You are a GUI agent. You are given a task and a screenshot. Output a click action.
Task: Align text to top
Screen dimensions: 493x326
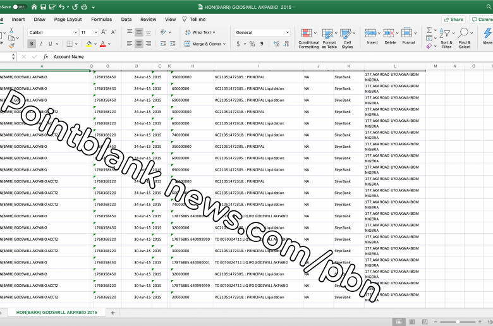tap(130, 32)
